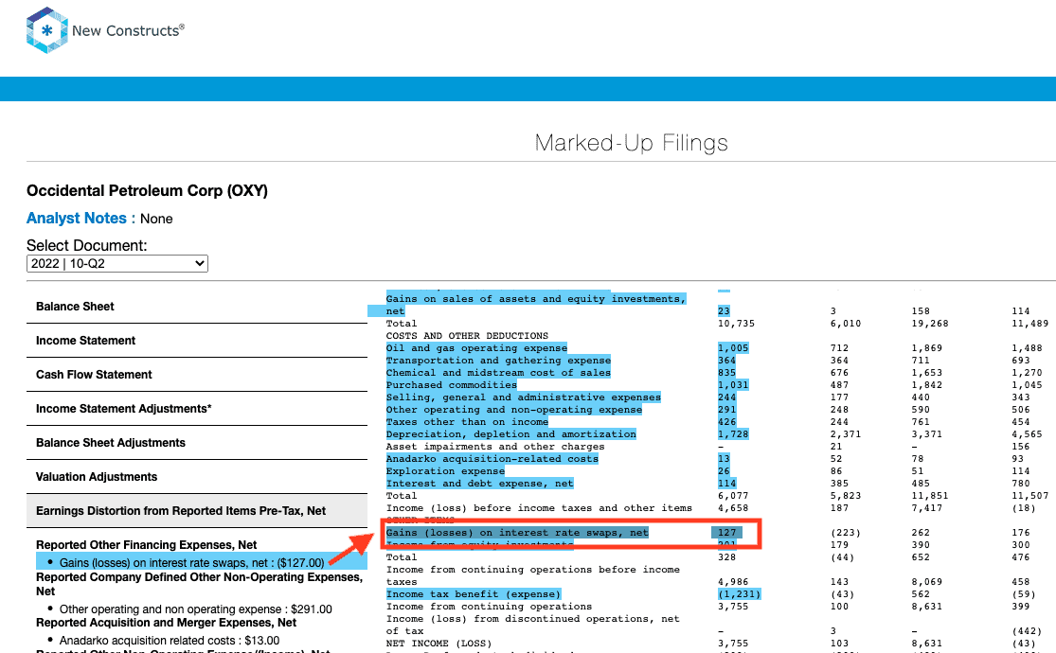Click the New Constructs hexagon logo

tap(46, 30)
